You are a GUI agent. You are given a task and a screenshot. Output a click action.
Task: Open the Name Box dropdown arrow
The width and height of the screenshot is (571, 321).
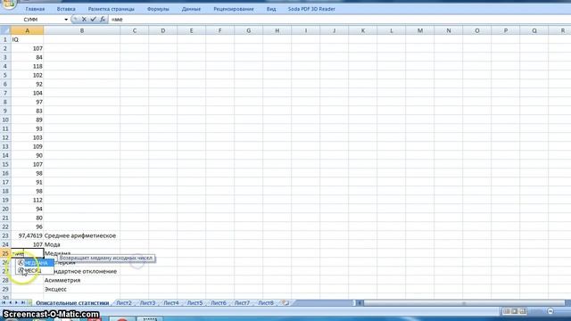(x=66, y=20)
